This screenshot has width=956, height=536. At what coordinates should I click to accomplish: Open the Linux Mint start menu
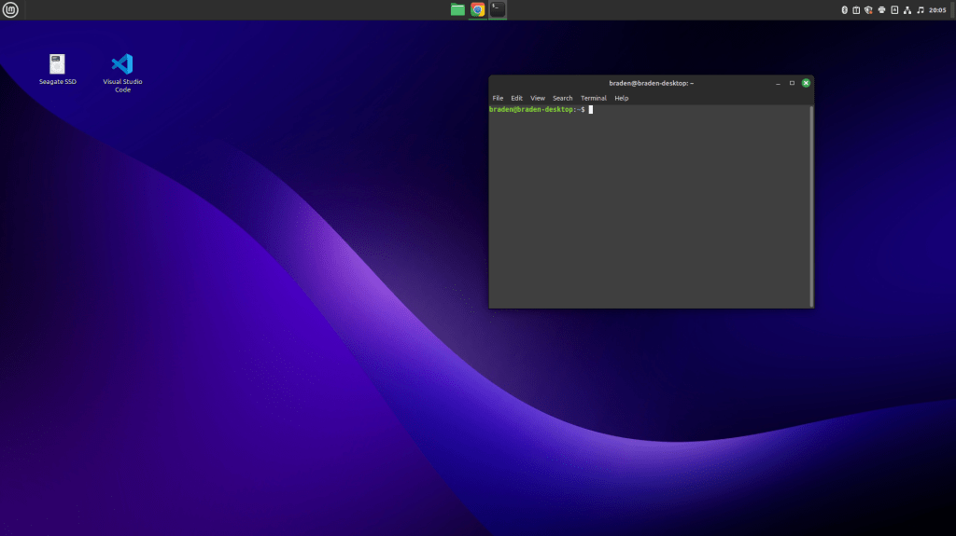tap(10, 10)
